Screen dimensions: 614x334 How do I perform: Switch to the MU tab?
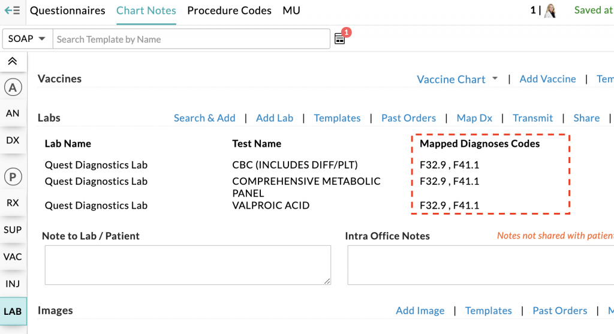(x=291, y=11)
